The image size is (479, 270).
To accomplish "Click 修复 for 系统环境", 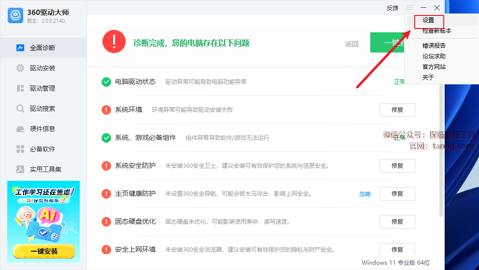I will coord(397,110).
